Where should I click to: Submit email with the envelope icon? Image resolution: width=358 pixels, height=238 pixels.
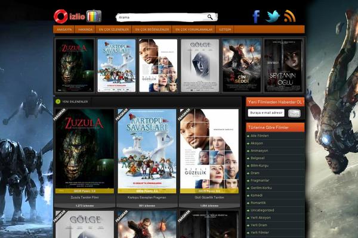click(x=294, y=113)
